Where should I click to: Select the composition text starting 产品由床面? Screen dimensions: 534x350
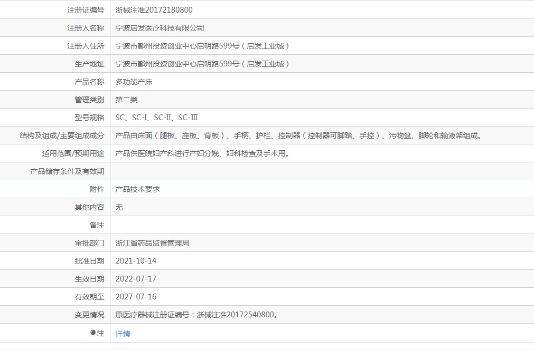click(x=299, y=135)
